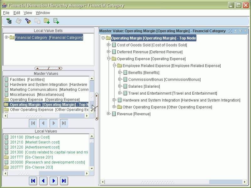Open the View menu

coord(28,13)
